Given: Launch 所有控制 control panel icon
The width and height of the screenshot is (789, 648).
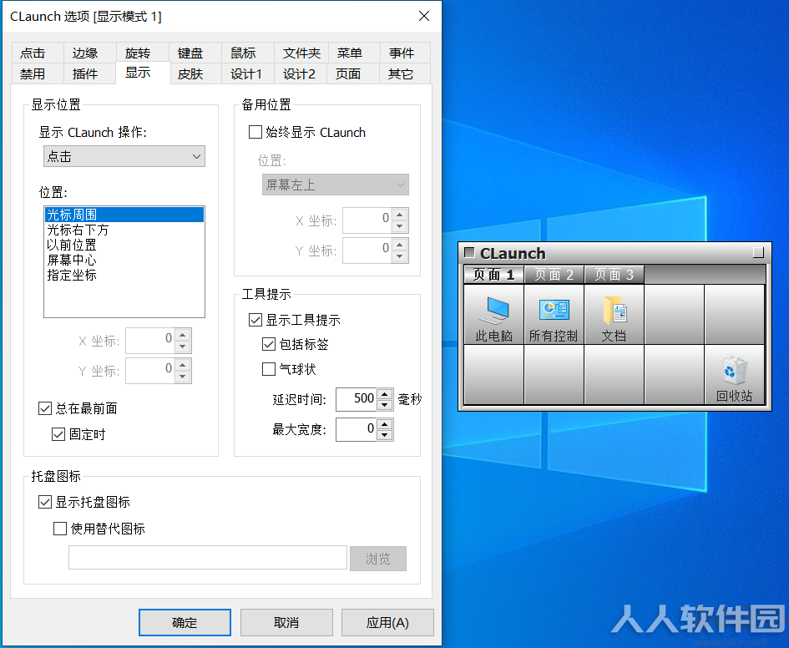Looking at the screenshot, I should click(x=554, y=315).
